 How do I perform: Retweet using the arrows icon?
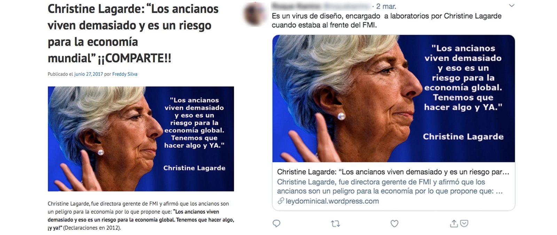335,224
